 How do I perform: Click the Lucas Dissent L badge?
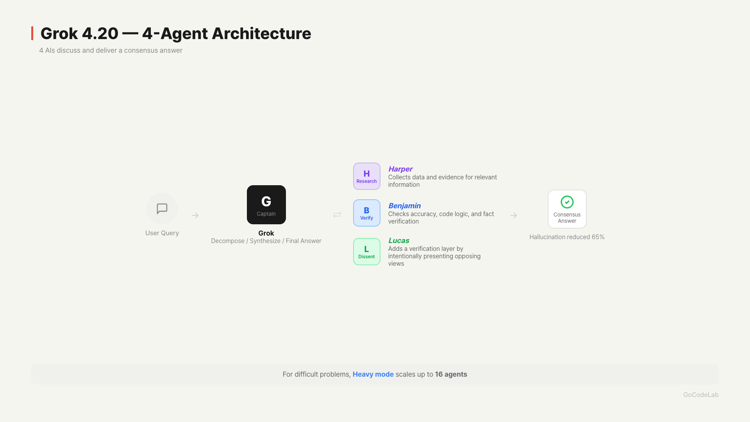point(366,252)
